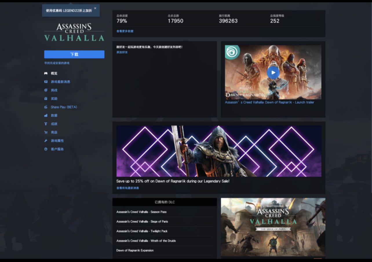Viewport: 372px width, 262px height.
Task: Open the 寻找完成安装的游戏 link
Action: pos(57,63)
